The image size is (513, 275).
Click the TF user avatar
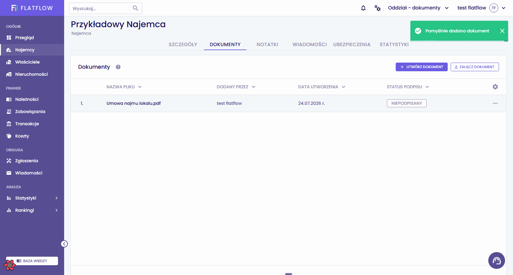(x=494, y=8)
